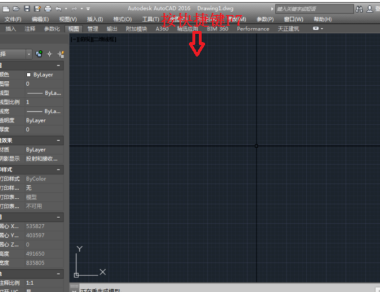Click the search keyword input field

tap(315, 9)
